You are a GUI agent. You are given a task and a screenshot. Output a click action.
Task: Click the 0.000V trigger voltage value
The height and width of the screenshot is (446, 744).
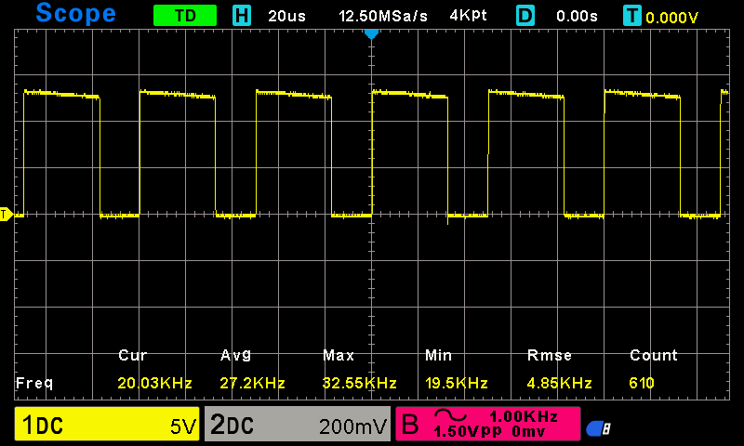672,17
